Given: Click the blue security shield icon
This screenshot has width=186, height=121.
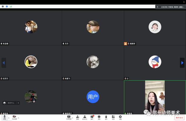Looking at the screenshot, I should tap(7, 6).
